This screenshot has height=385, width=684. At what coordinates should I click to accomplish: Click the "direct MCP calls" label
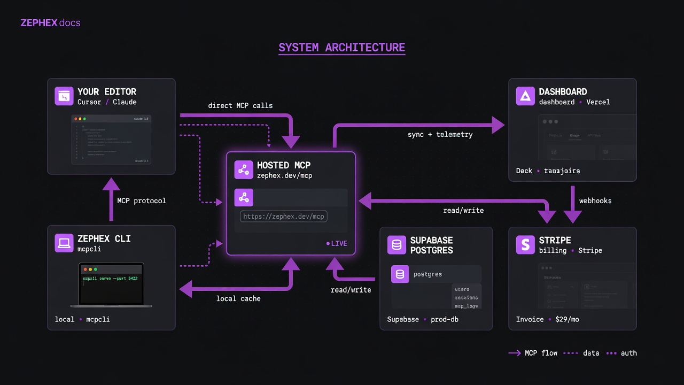click(240, 105)
